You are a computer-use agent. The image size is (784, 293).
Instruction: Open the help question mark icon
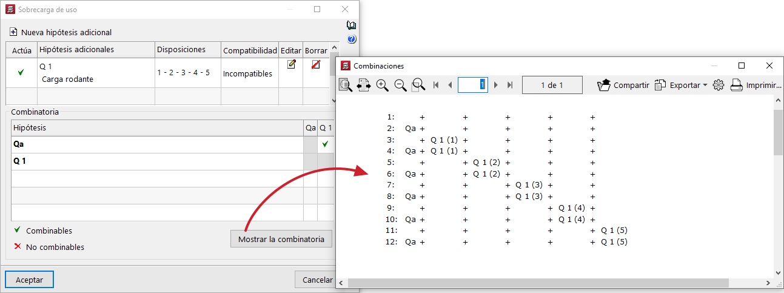351,39
